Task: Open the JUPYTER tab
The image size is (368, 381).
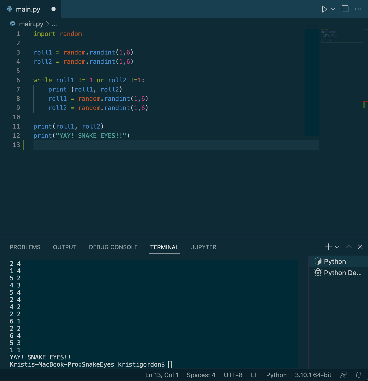Action: [x=204, y=247]
